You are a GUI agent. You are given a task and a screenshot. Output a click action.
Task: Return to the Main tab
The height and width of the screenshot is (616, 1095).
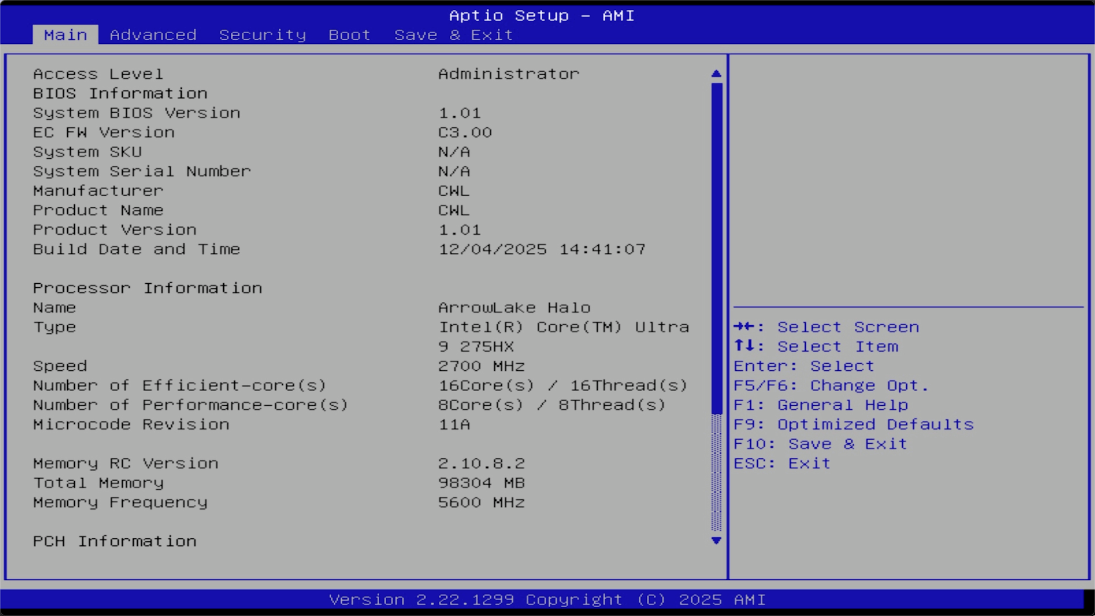coord(65,34)
